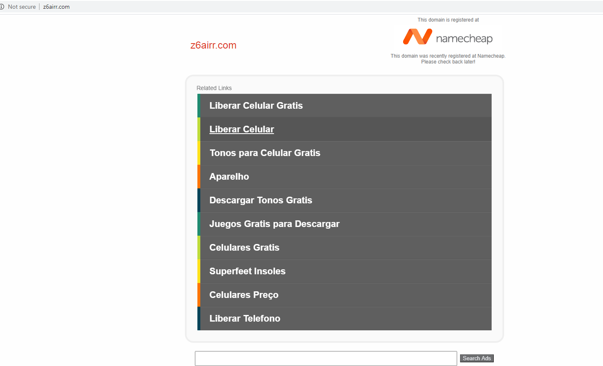Click the underlined 'Liberar Celular' link
Image resolution: width=603 pixels, height=366 pixels.
tap(241, 129)
